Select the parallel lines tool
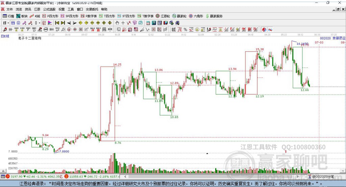Screen dimensions: 346x187 point(165,30)
